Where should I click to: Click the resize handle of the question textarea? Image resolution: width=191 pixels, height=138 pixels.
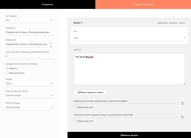(184, 84)
